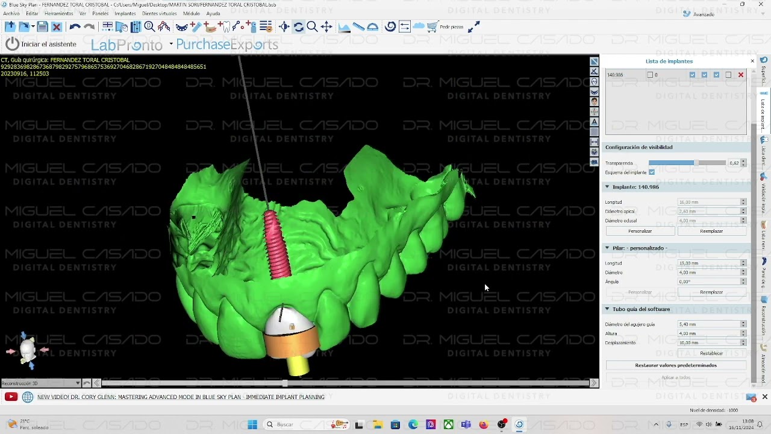Collapse the Implante: 140.986 section
Image resolution: width=771 pixels, height=434 pixels.
click(x=607, y=187)
